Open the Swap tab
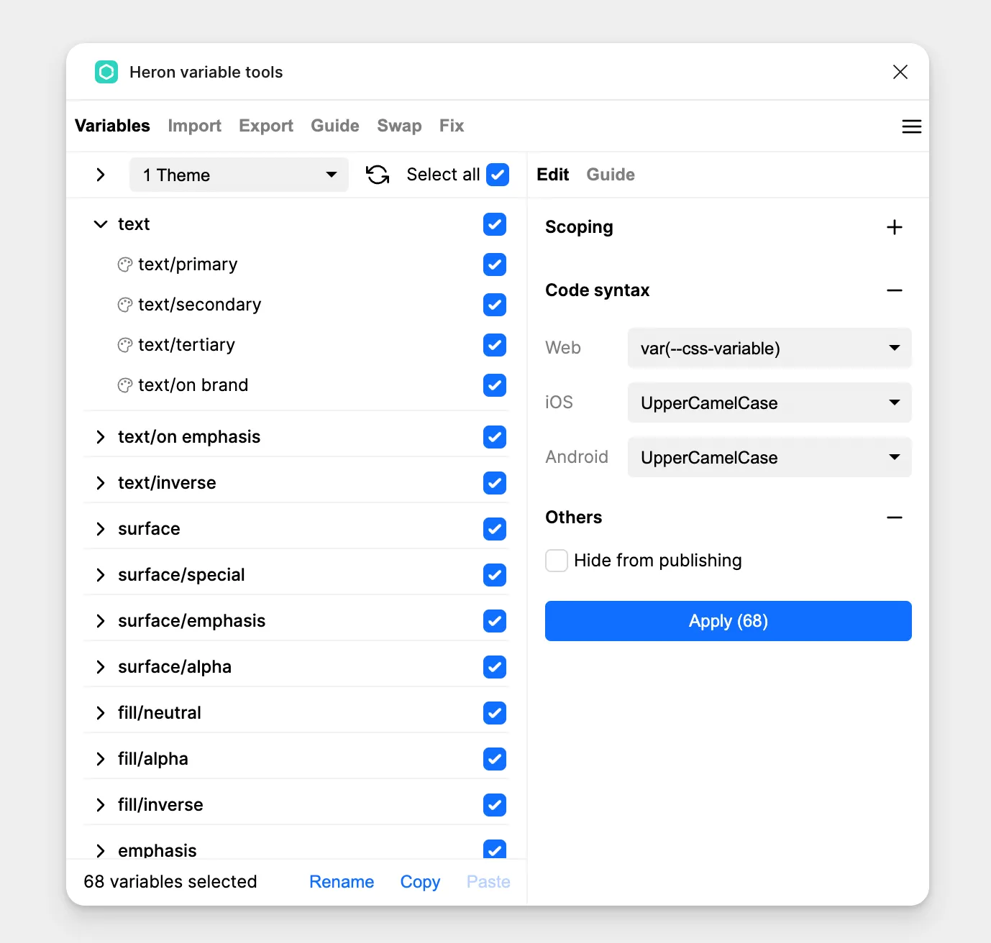 point(399,126)
